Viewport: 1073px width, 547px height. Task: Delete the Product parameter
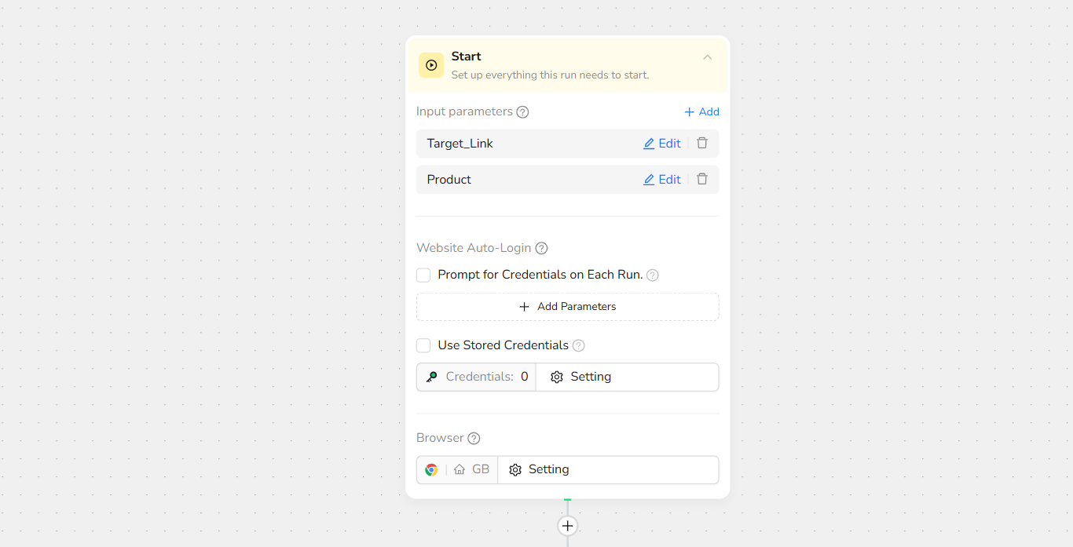pos(702,180)
